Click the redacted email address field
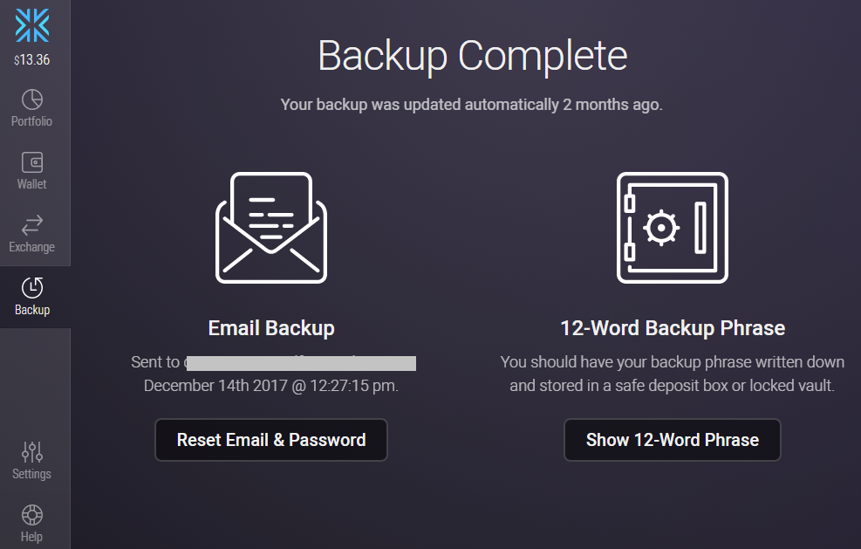This screenshot has width=861, height=549. click(301, 363)
